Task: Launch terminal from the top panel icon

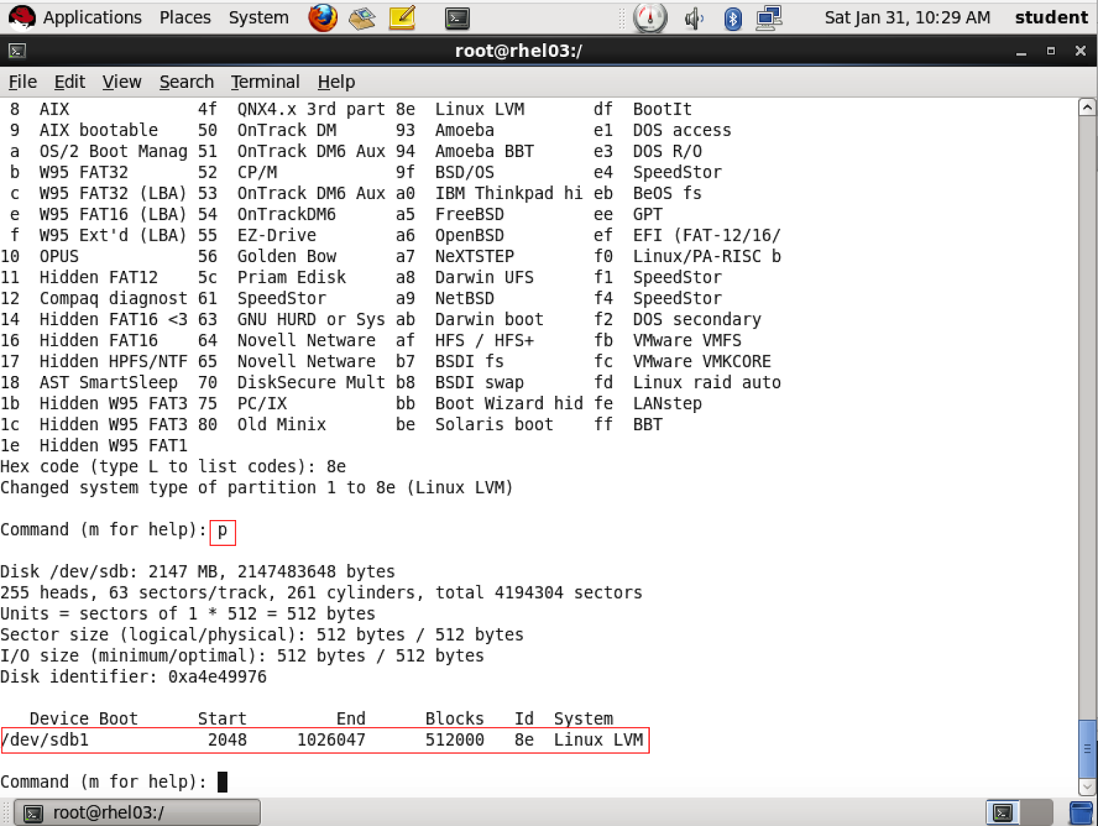Action: pyautogui.click(x=457, y=18)
